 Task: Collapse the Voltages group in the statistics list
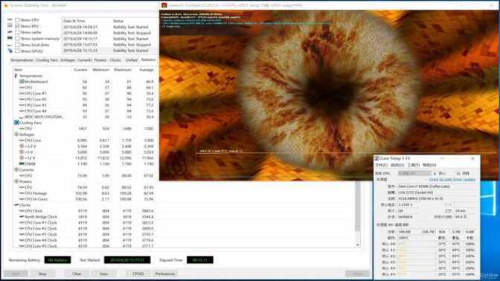16,135
